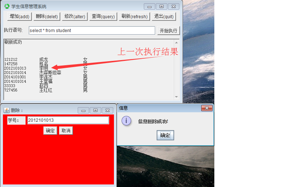Close the 学生信息管理系统 window

[x=173, y=7]
